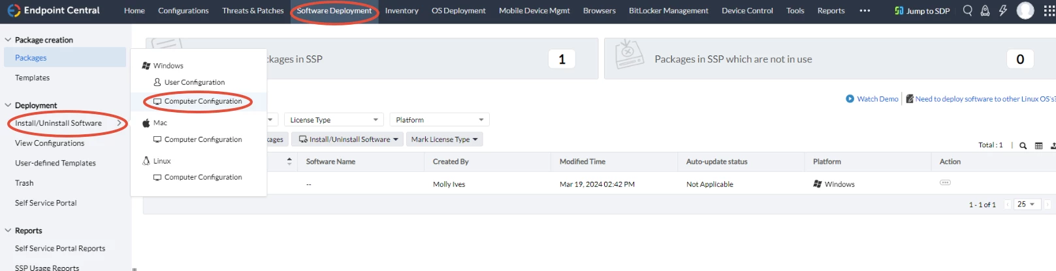Open the Home tab

point(135,10)
